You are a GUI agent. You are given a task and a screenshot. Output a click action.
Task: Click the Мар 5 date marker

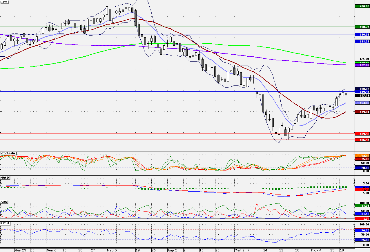(x=112, y=250)
